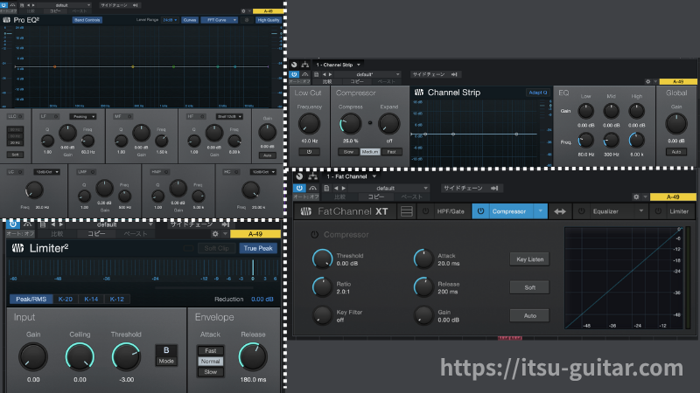This screenshot has width=700, height=393.
Task: Click the Fat Channel Threshold knob
Action: (x=322, y=259)
